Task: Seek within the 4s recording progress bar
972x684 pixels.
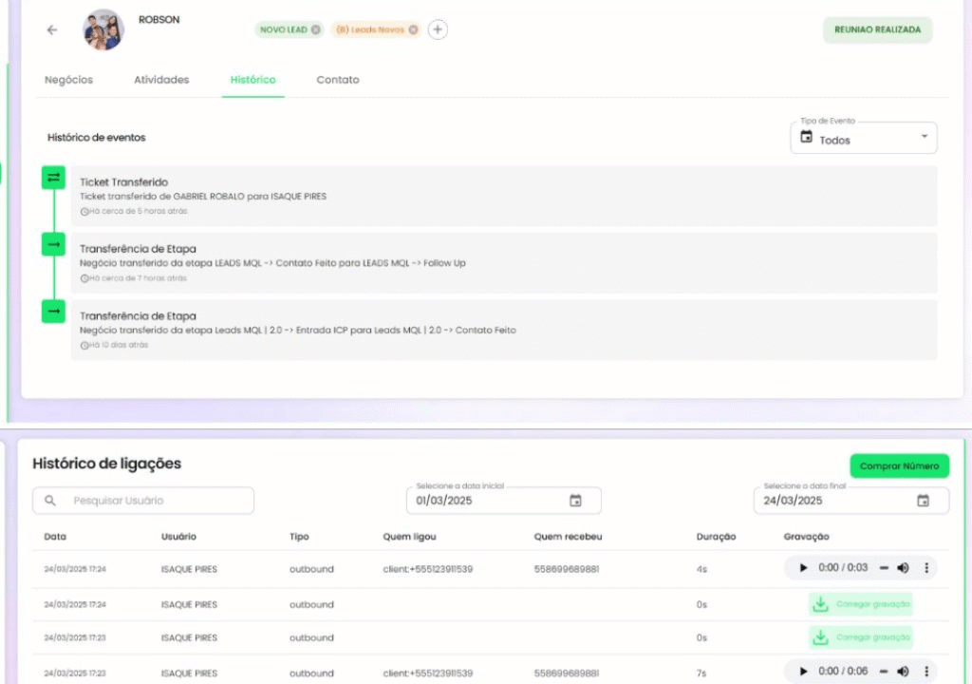Action: [884, 568]
